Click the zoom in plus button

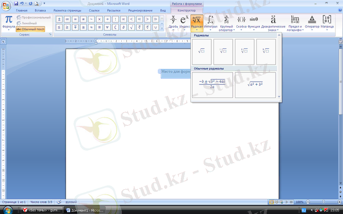point(340,202)
